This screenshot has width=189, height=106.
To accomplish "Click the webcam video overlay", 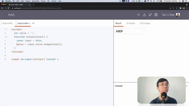I will click(162, 90).
